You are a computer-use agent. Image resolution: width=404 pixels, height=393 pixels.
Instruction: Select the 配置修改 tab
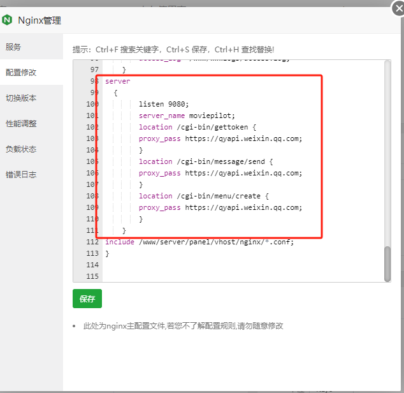click(x=21, y=72)
